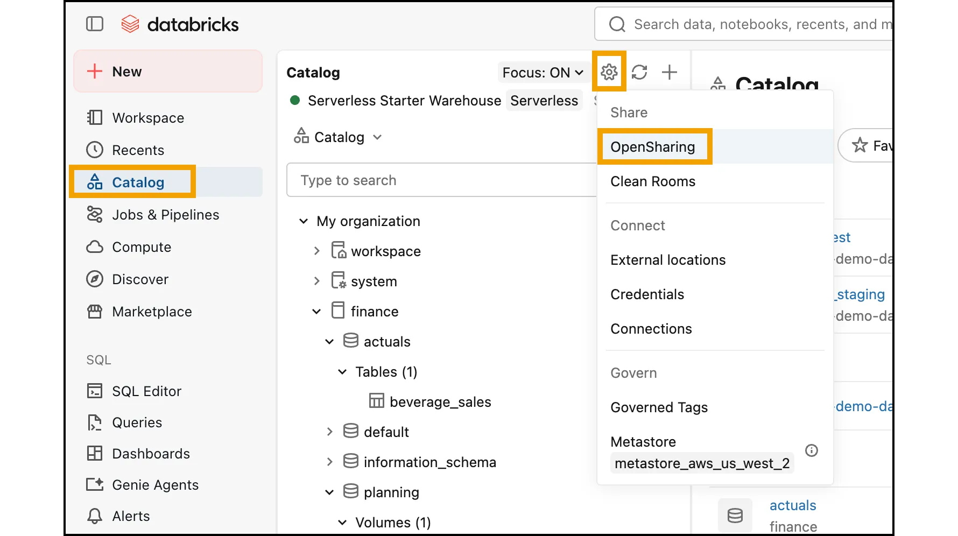Select Serverless Starter Warehouse

(x=404, y=101)
